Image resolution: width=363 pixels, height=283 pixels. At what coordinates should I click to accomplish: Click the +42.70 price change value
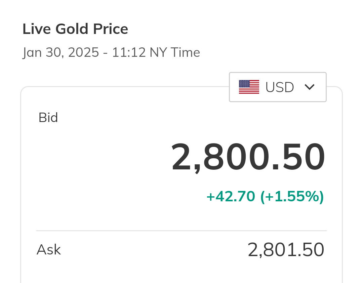(231, 197)
